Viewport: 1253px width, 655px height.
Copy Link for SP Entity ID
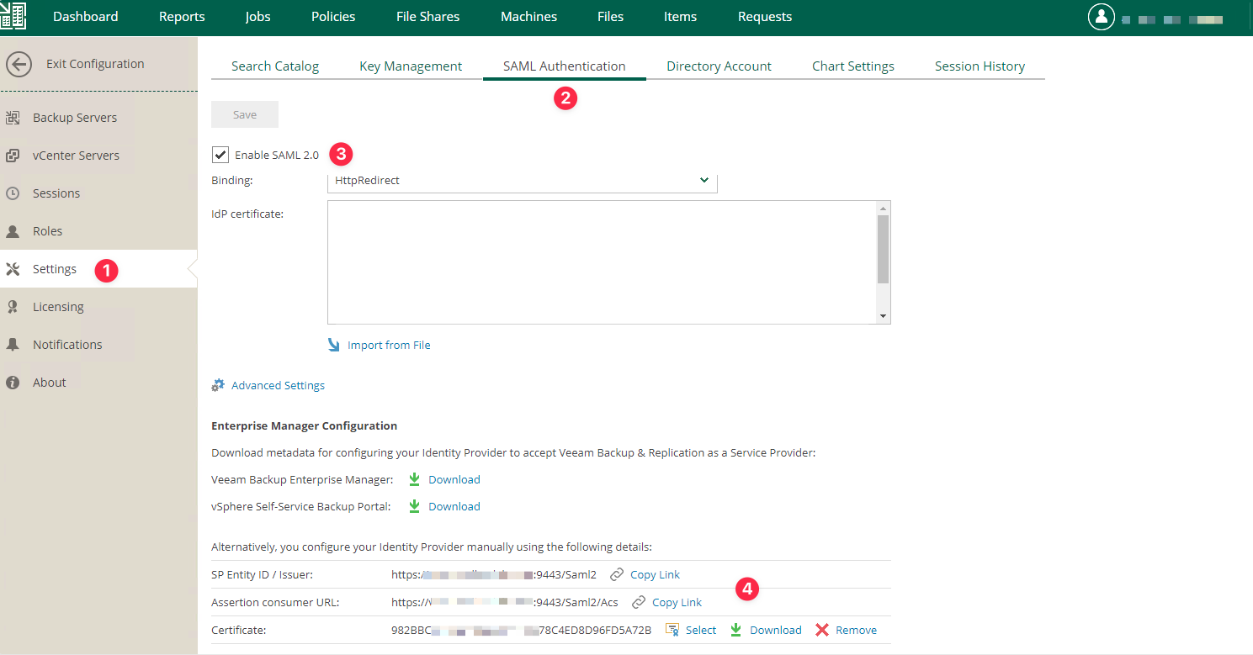pyautogui.click(x=654, y=575)
